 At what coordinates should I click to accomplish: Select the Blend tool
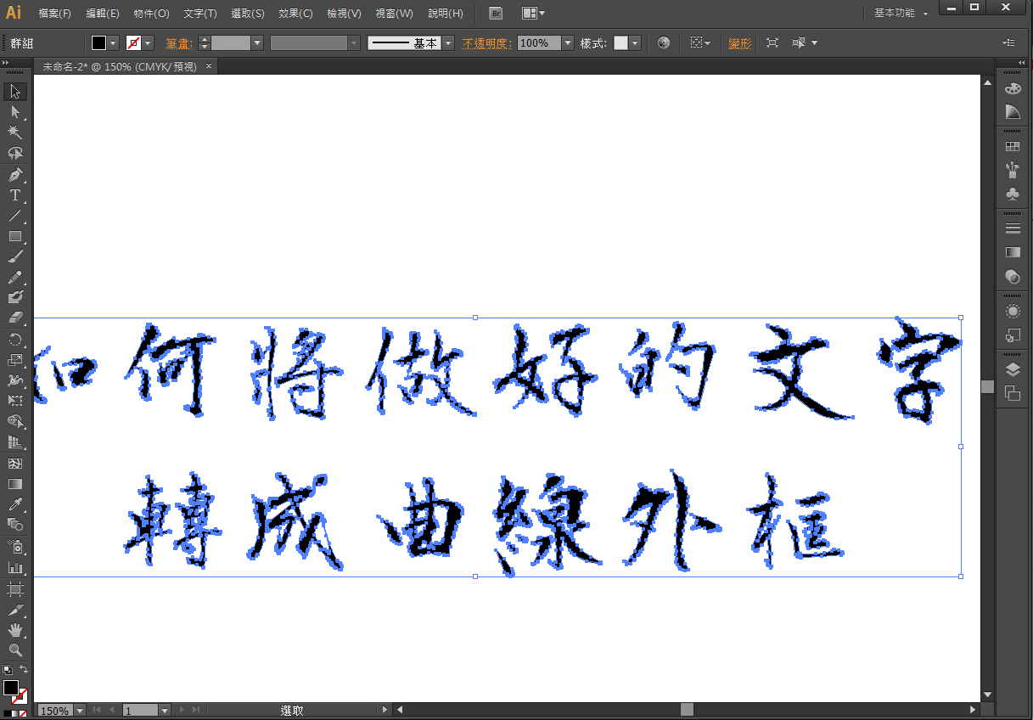(x=15, y=526)
